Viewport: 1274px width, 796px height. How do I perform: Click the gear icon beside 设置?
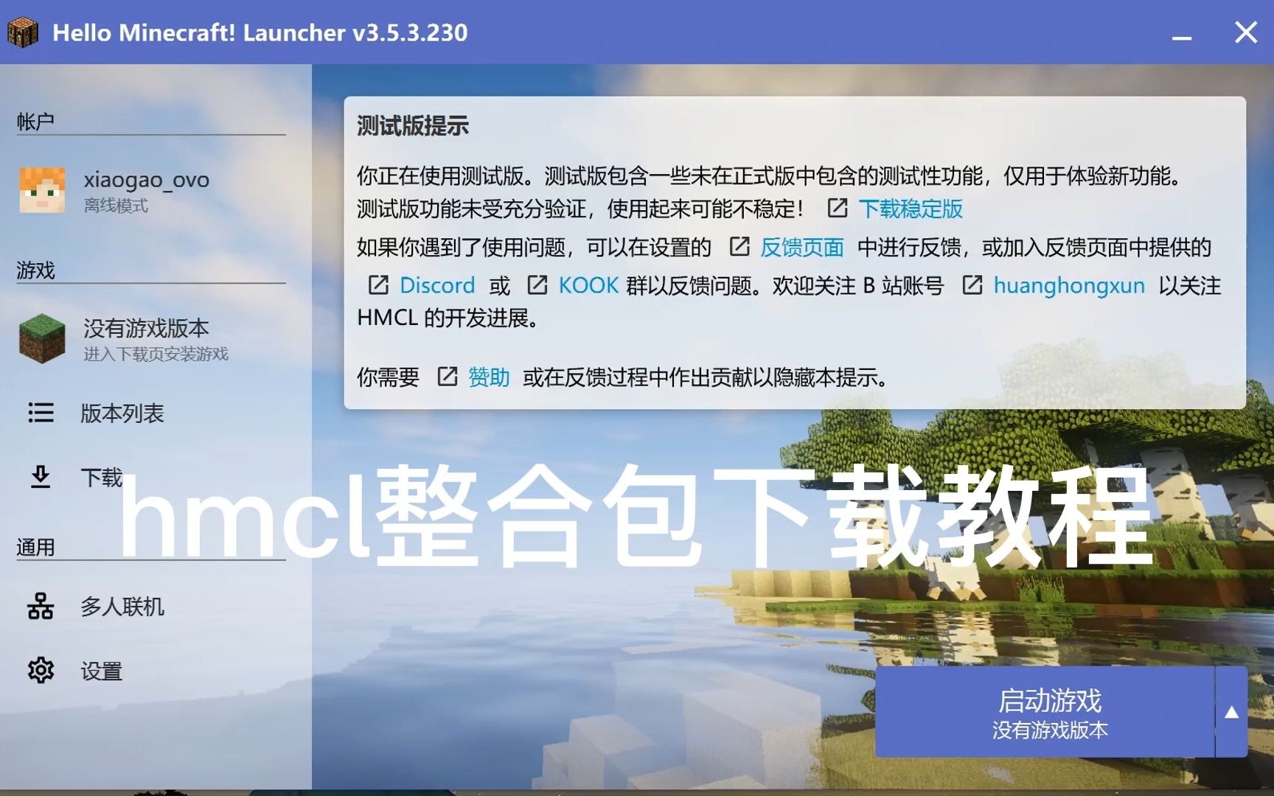(x=41, y=671)
